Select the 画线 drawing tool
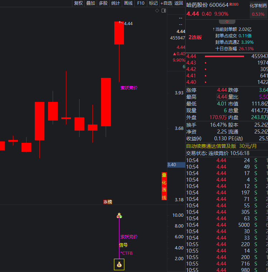The image size is (268, 272). click(128, 3)
